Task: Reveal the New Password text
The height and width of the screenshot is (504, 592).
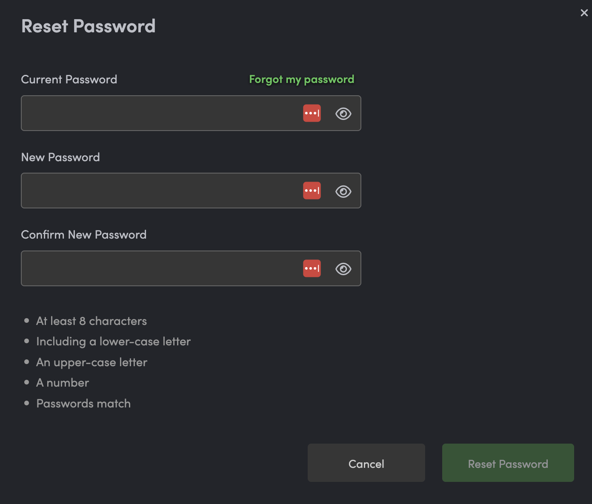Action: pos(343,191)
